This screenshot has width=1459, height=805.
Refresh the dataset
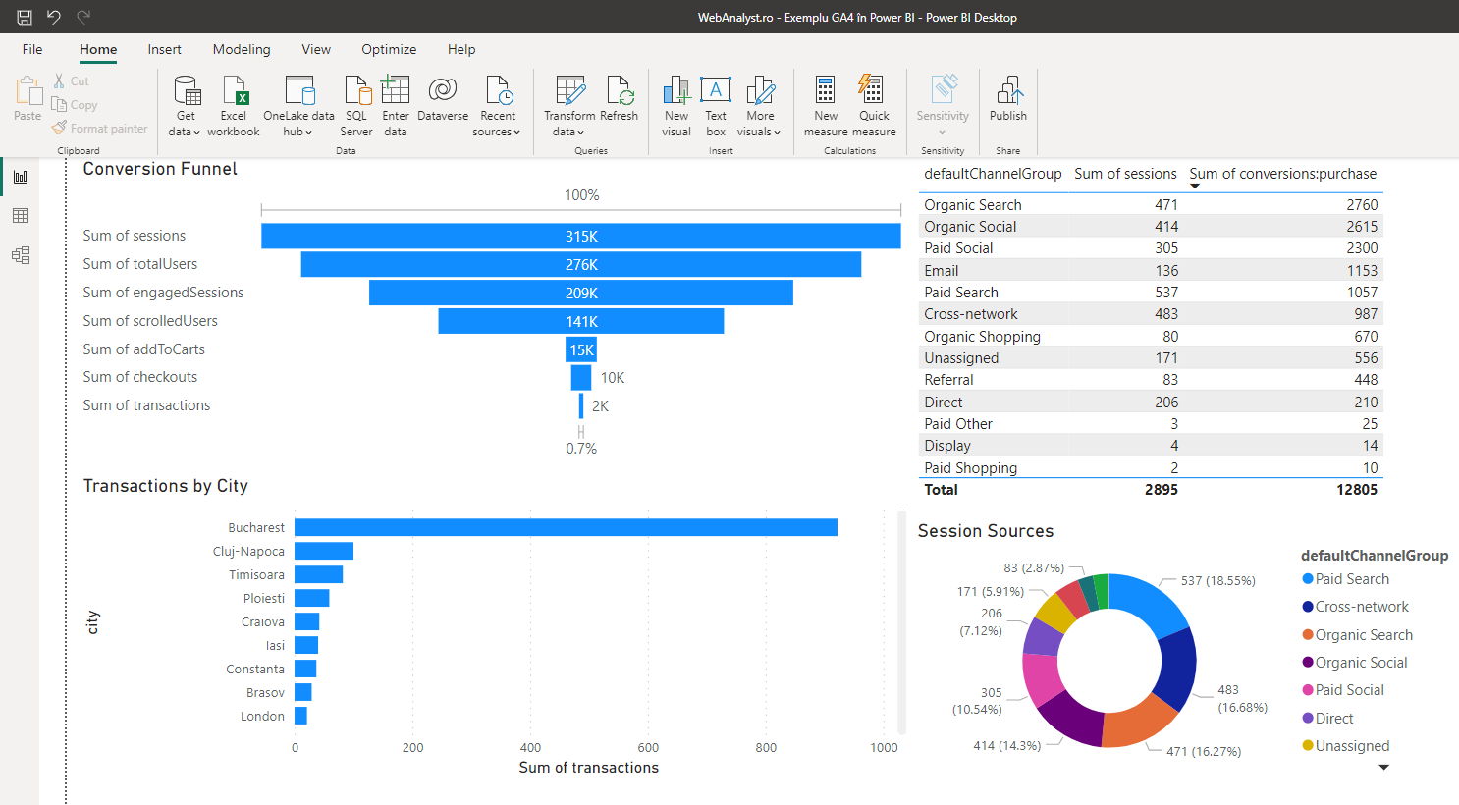(619, 98)
